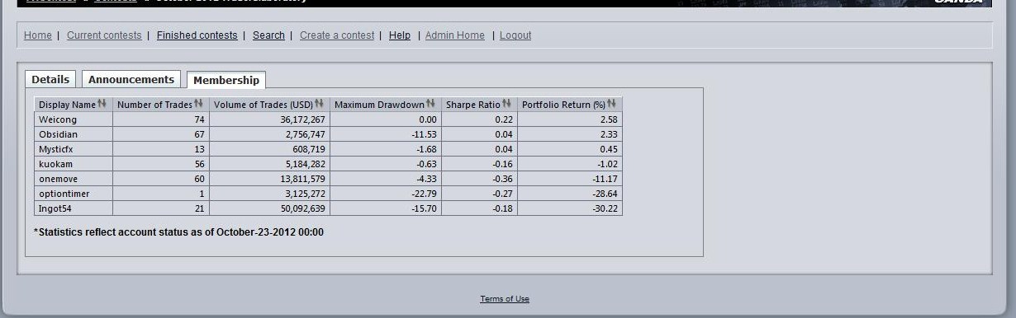The width and height of the screenshot is (1016, 318).
Task: Open Create a contest link
Action: (x=337, y=35)
